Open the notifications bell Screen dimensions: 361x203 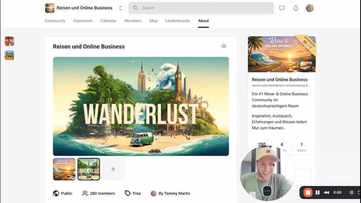pos(296,8)
